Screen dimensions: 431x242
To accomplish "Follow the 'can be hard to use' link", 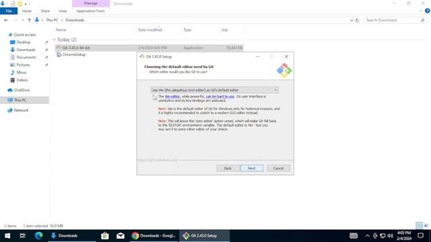I will (220, 97).
